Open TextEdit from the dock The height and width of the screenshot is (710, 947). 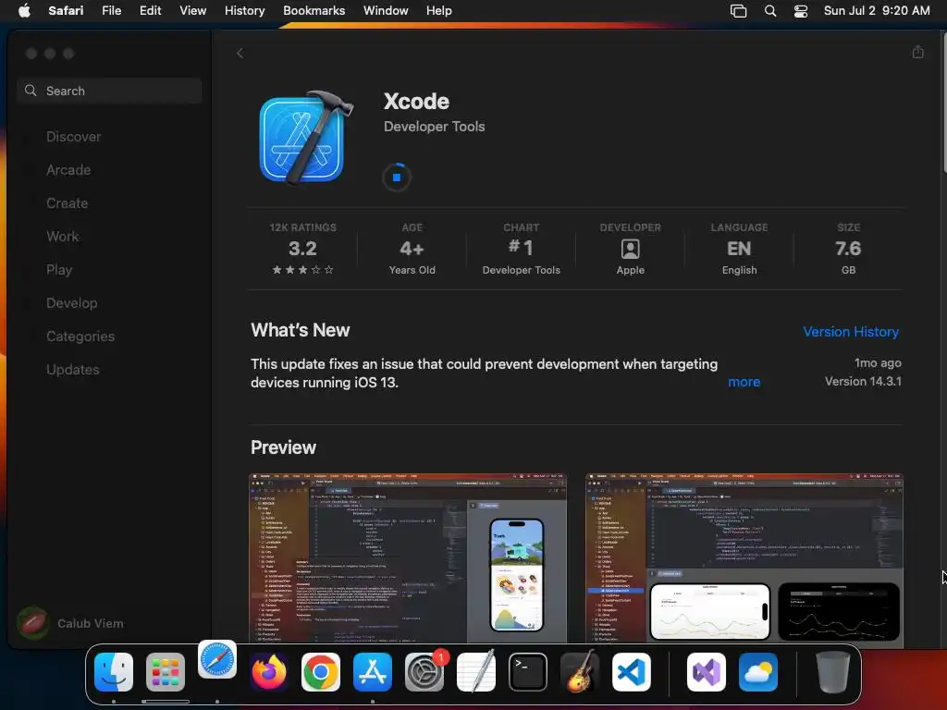pyautogui.click(x=476, y=672)
